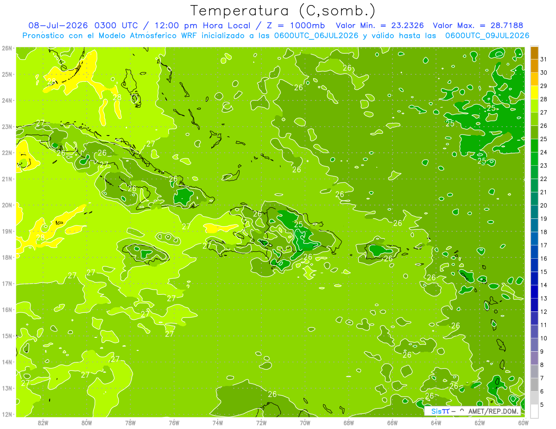Click legend value 21 on color scale

point(544,192)
